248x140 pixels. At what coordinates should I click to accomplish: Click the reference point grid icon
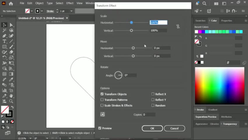click(102, 114)
